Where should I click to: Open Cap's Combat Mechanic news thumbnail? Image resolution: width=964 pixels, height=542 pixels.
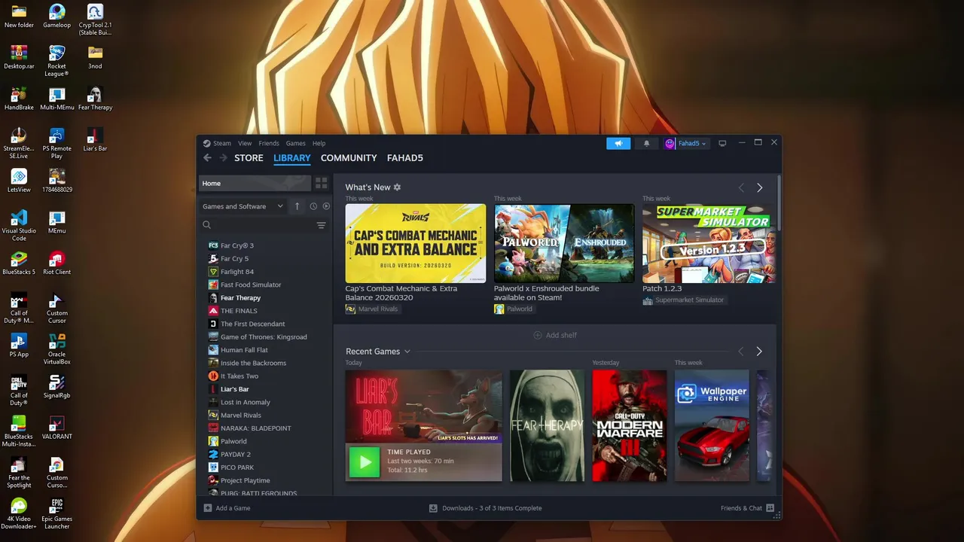(x=416, y=243)
